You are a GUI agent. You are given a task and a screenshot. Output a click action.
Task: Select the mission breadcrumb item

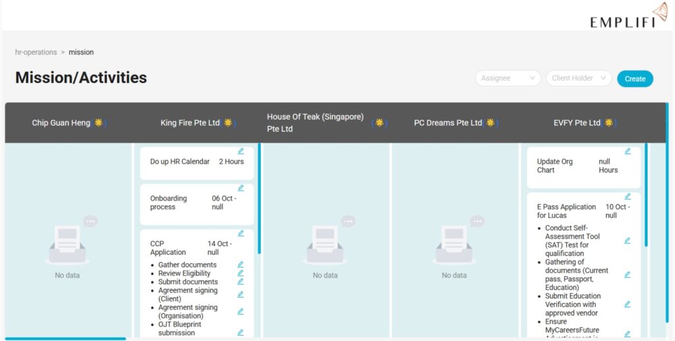(x=81, y=52)
